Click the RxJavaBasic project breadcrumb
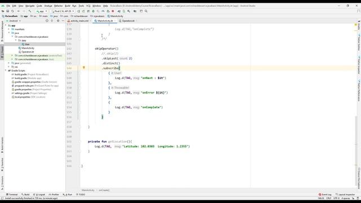361x203 pixels. tap(10, 16)
